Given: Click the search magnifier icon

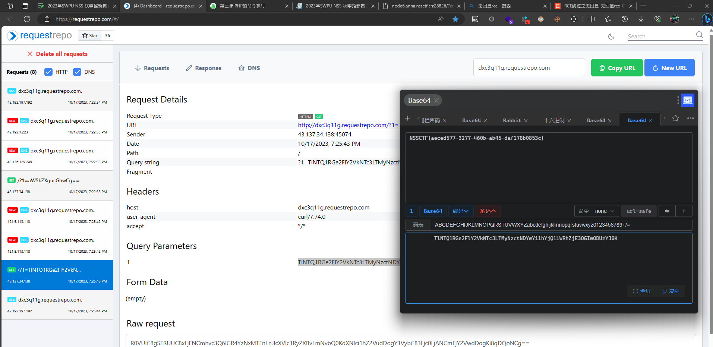Looking at the screenshot, I should pyautogui.click(x=699, y=35).
